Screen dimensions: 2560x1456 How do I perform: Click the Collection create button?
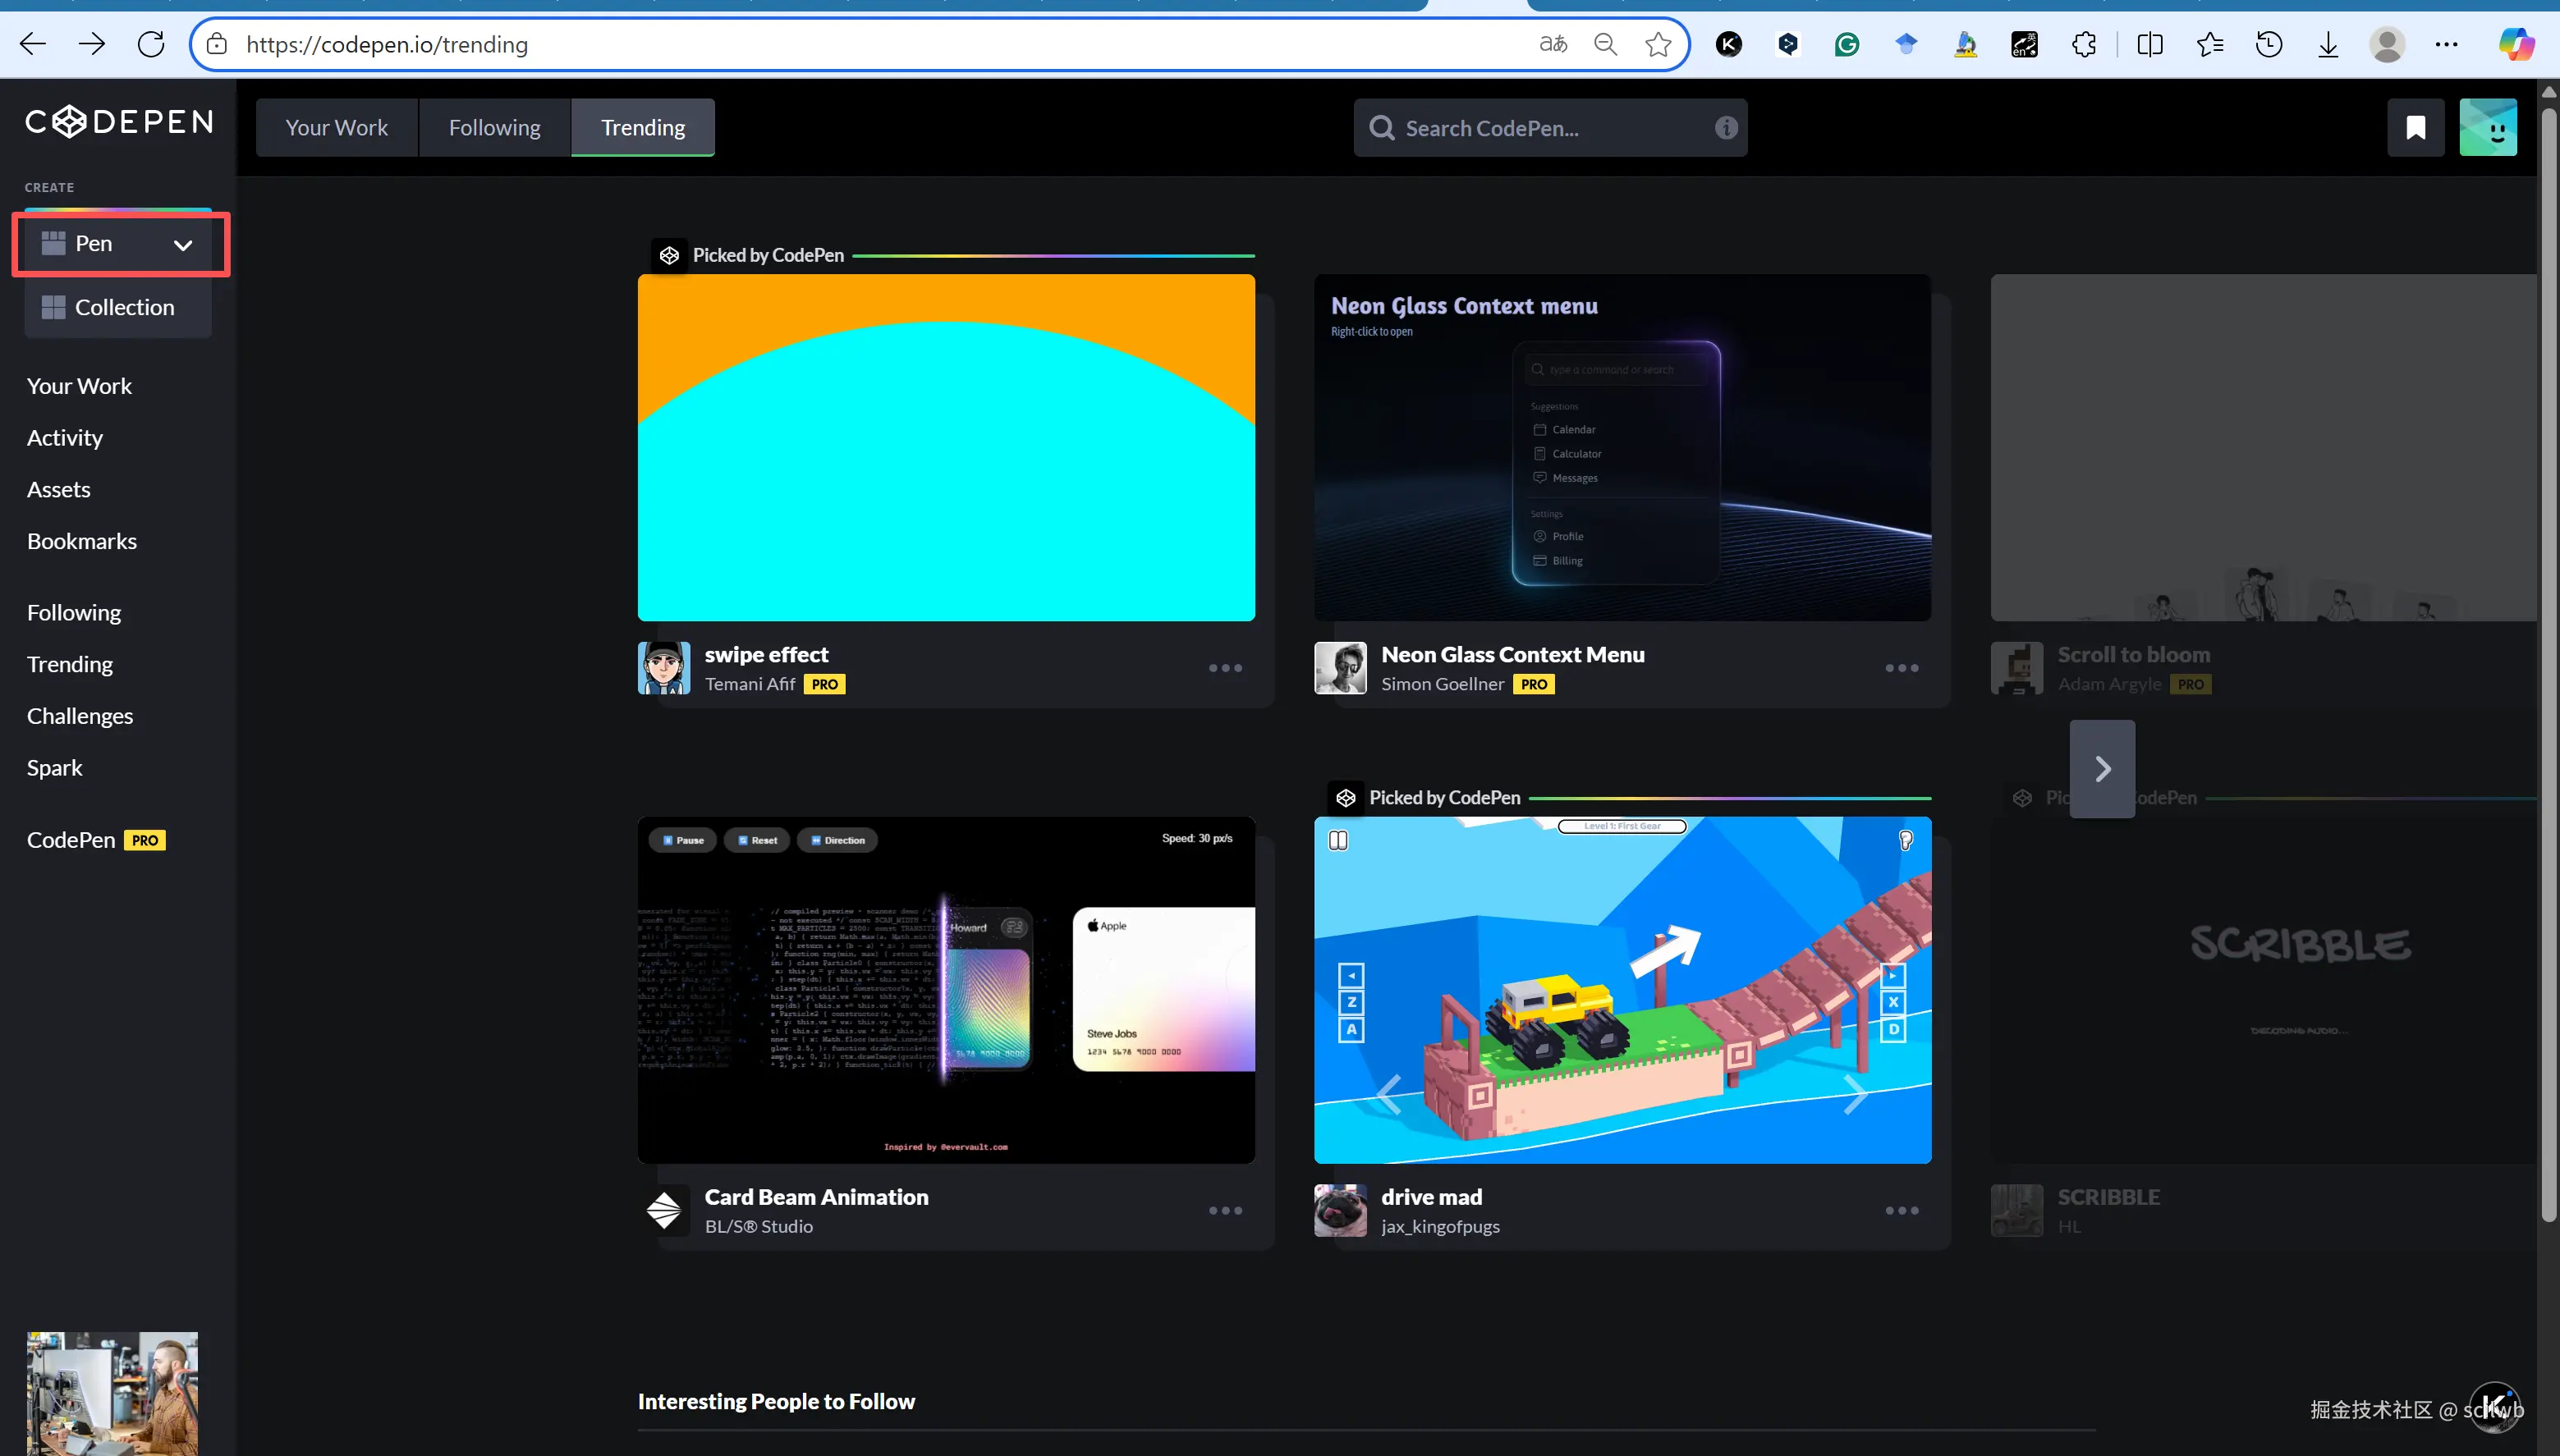118,308
